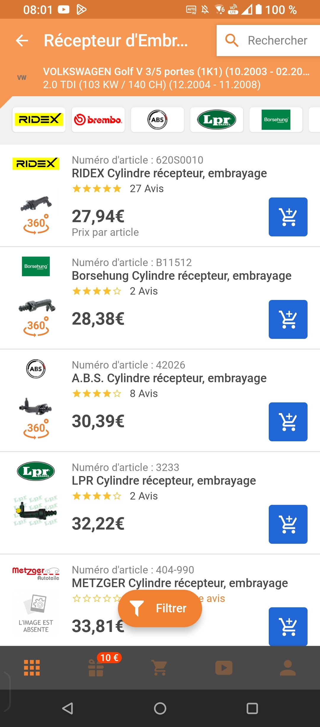Open the catalog grid tab
Viewport: 320px width, 727px height.
click(32, 668)
